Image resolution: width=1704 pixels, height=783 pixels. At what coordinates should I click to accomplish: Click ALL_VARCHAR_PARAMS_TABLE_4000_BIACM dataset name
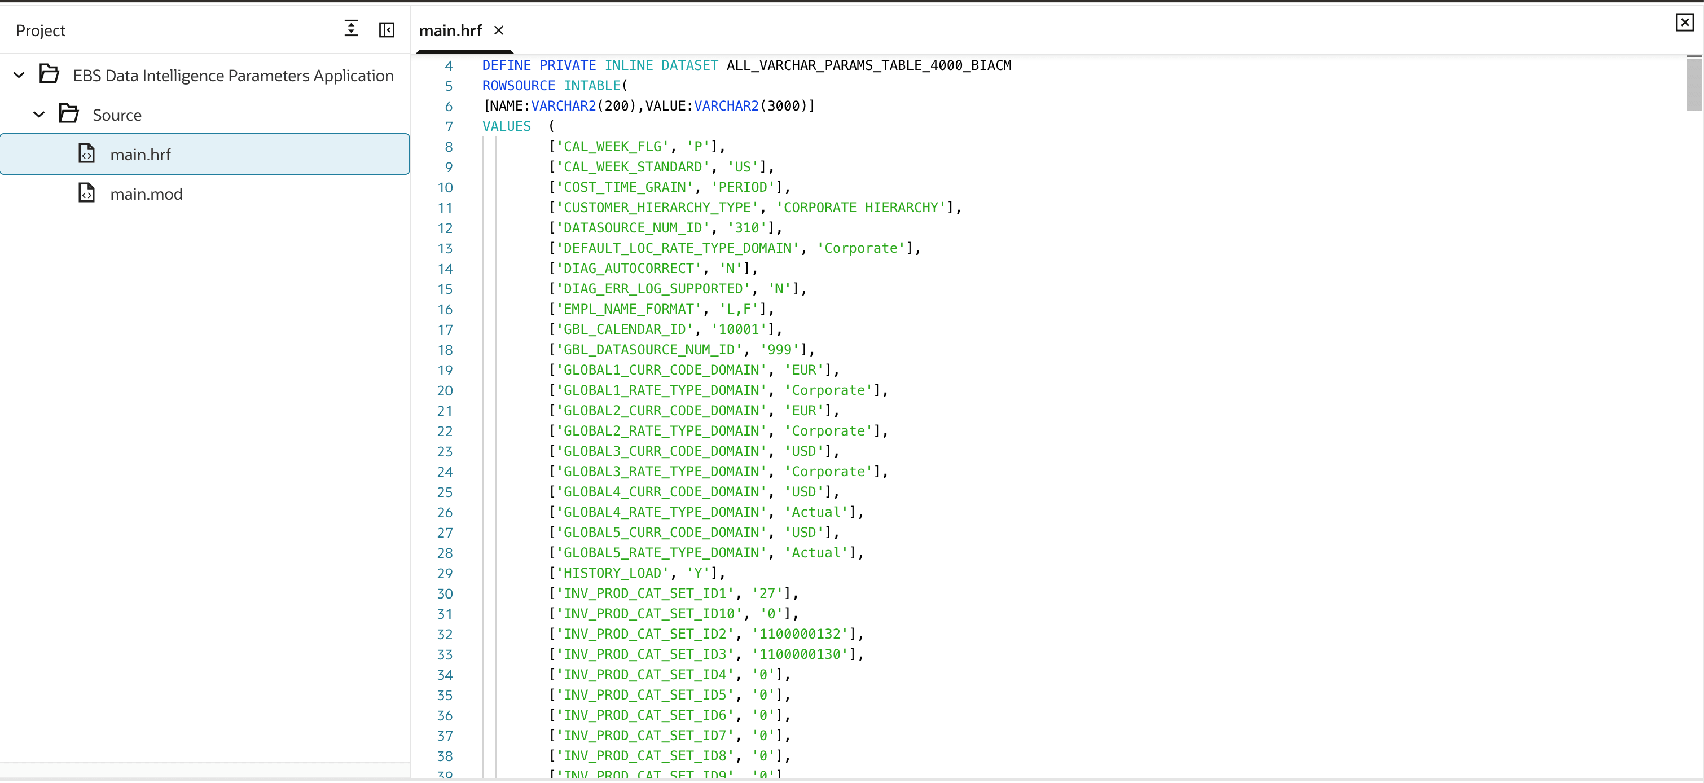869,65
